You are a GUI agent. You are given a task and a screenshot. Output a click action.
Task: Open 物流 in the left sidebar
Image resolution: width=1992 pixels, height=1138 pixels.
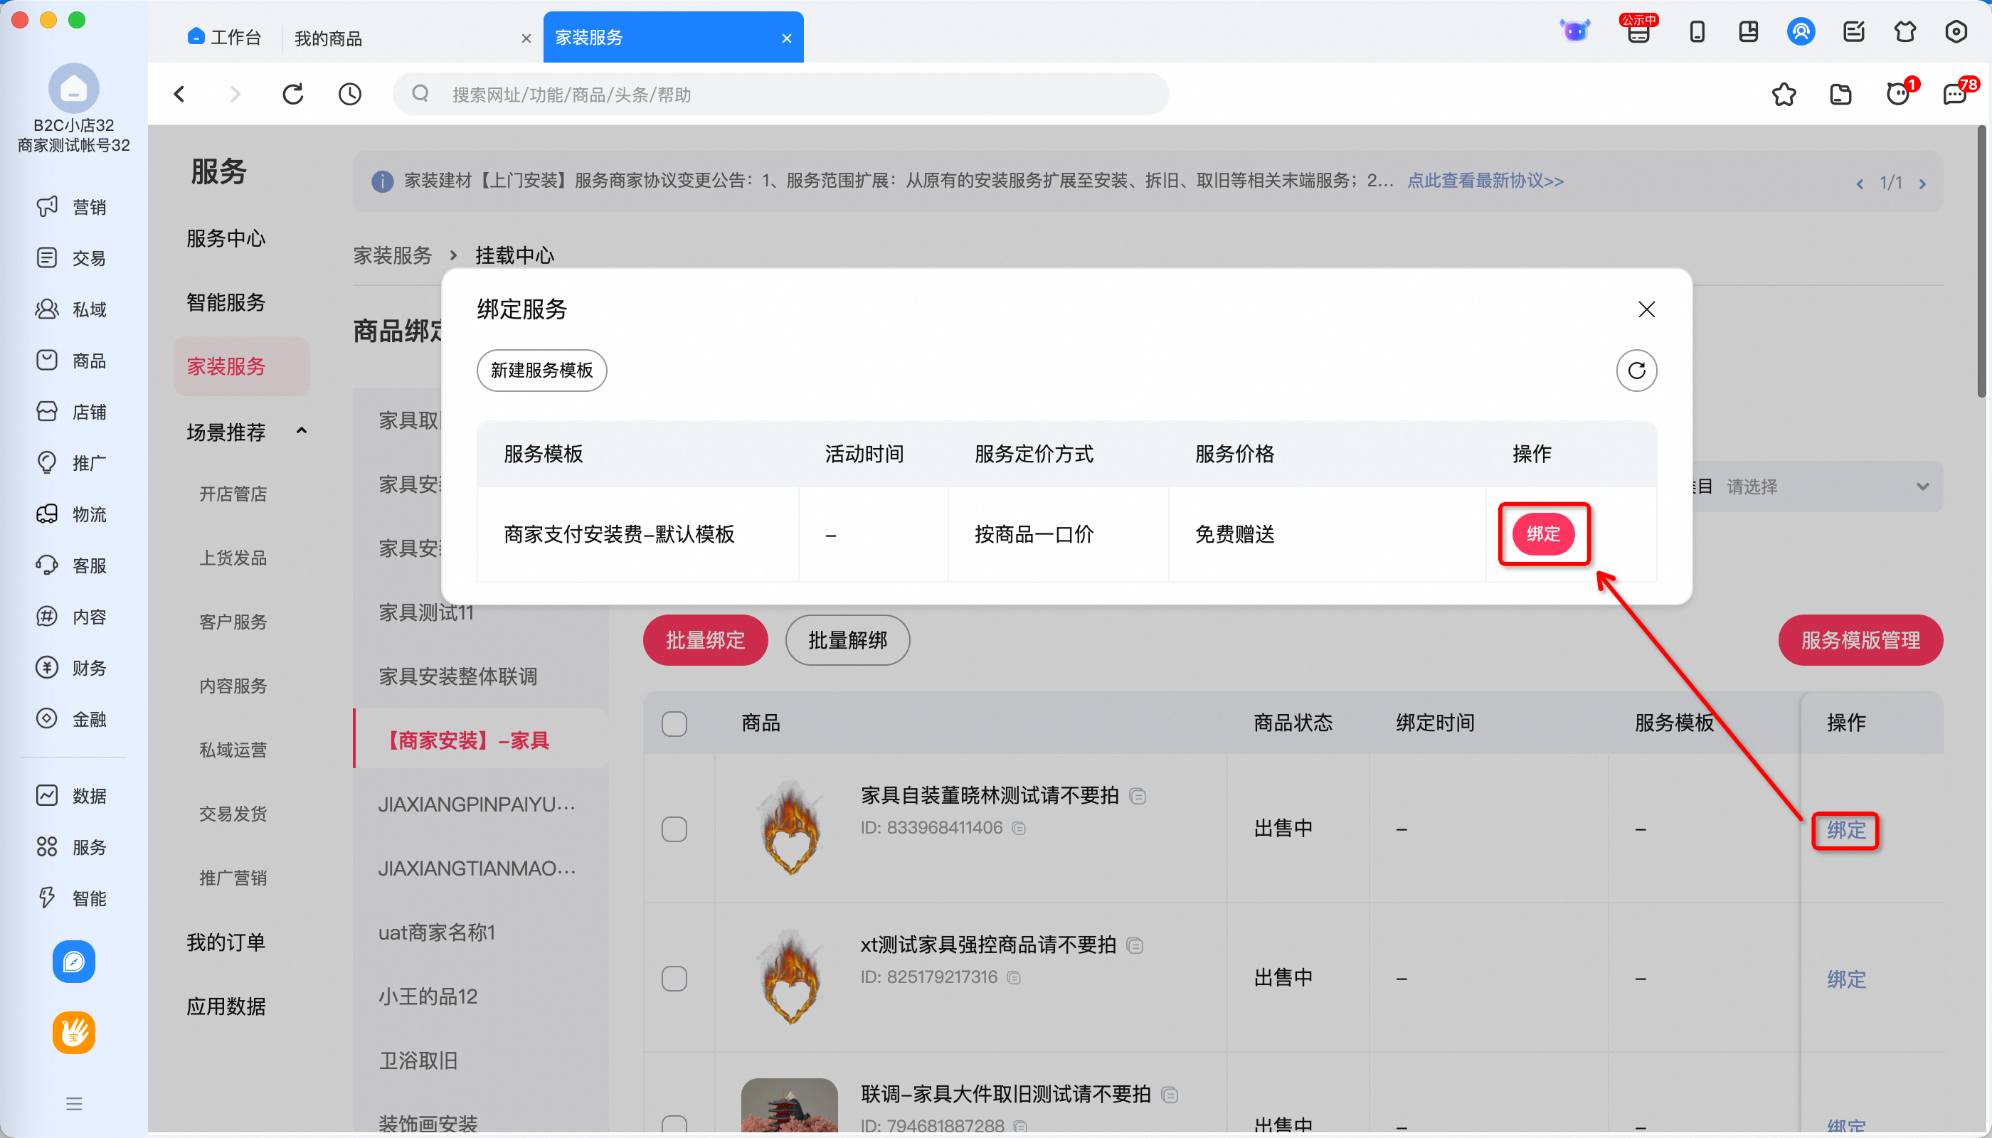click(72, 514)
